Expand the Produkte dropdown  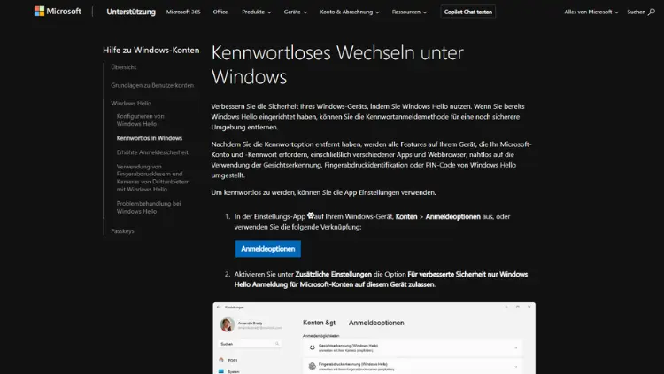[257, 12]
